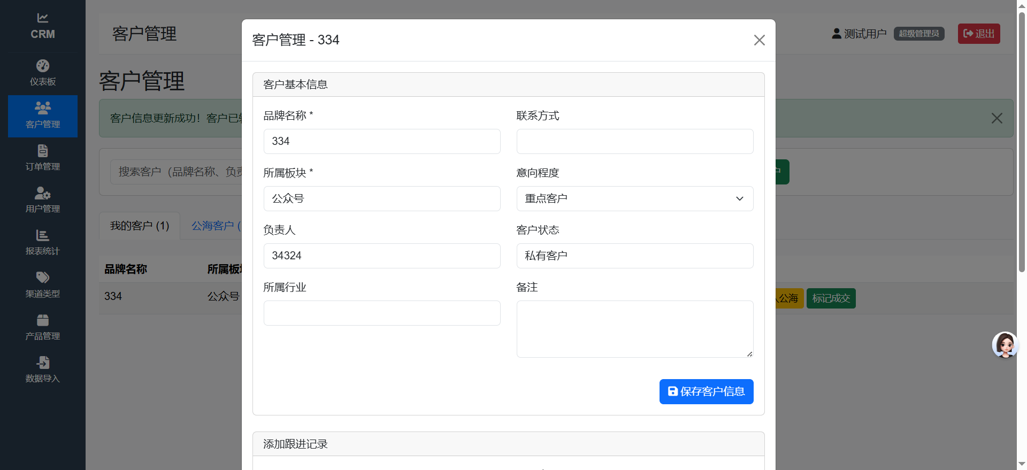
Task: Switch to 我的客户 (1) tab
Action: pos(140,226)
